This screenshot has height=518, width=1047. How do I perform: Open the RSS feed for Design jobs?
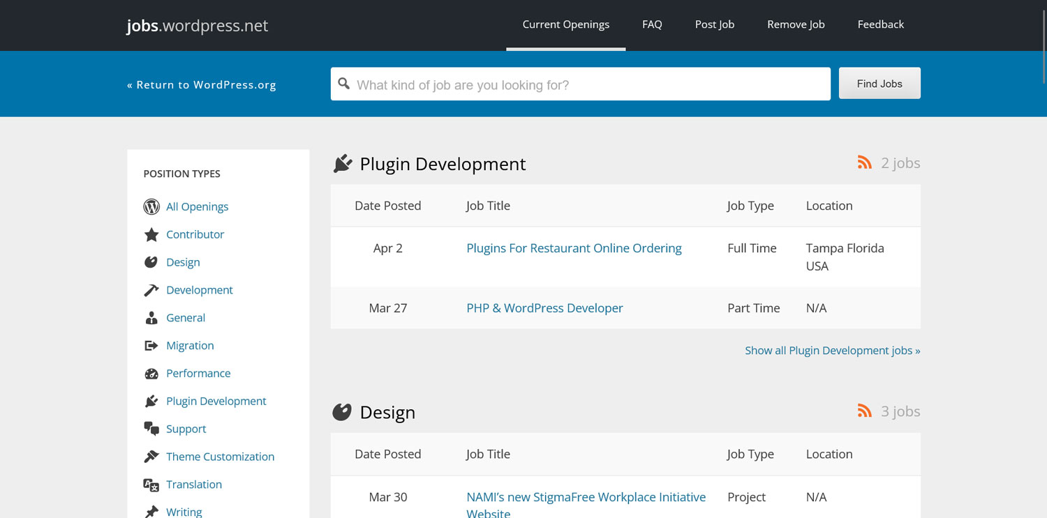(x=865, y=411)
